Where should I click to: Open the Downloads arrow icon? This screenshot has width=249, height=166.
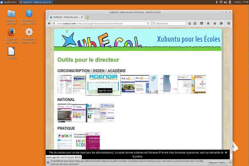click(x=208, y=23)
